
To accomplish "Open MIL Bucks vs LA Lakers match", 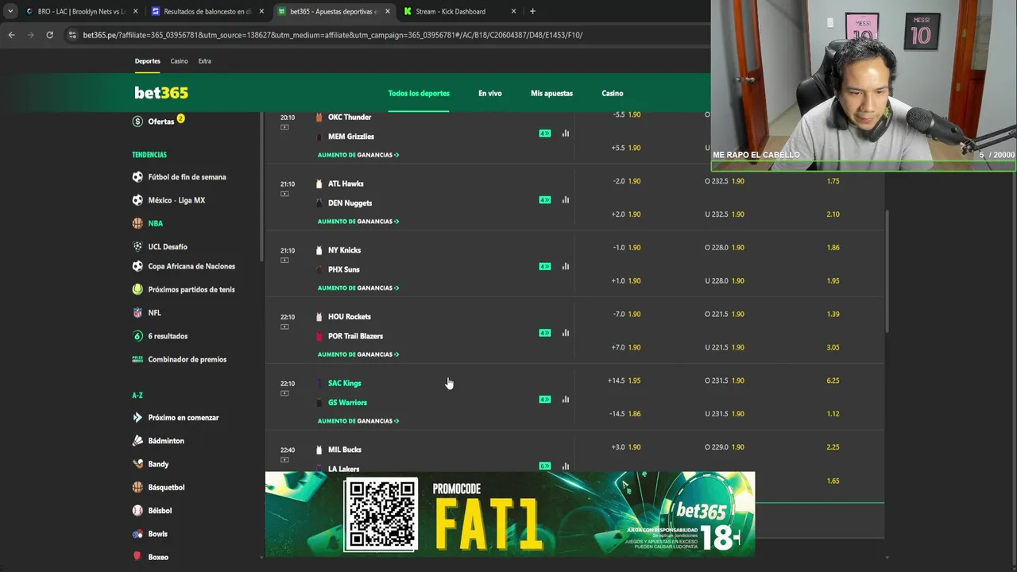I will coord(344,459).
